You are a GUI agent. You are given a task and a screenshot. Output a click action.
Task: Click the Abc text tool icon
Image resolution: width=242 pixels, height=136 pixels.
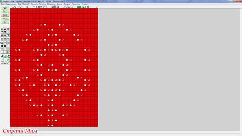(5, 43)
